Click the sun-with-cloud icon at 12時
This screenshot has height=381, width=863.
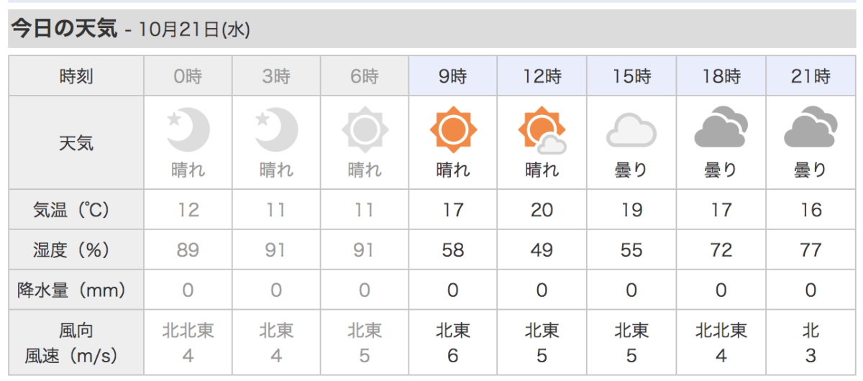coord(542,131)
